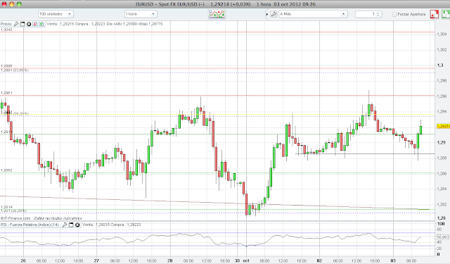The height and width of the screenshot is (264, 450).
Task: Click the red down-arrow sell icon in Precio bar
Action: coord(35,24)
